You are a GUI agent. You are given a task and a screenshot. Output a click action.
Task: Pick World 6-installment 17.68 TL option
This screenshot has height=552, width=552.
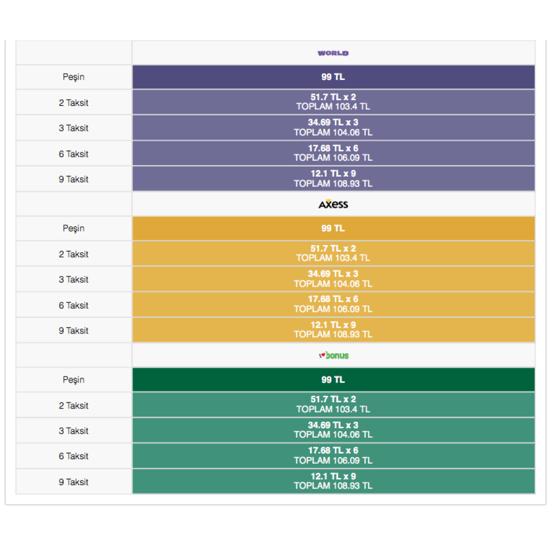[x=333, y=153]
